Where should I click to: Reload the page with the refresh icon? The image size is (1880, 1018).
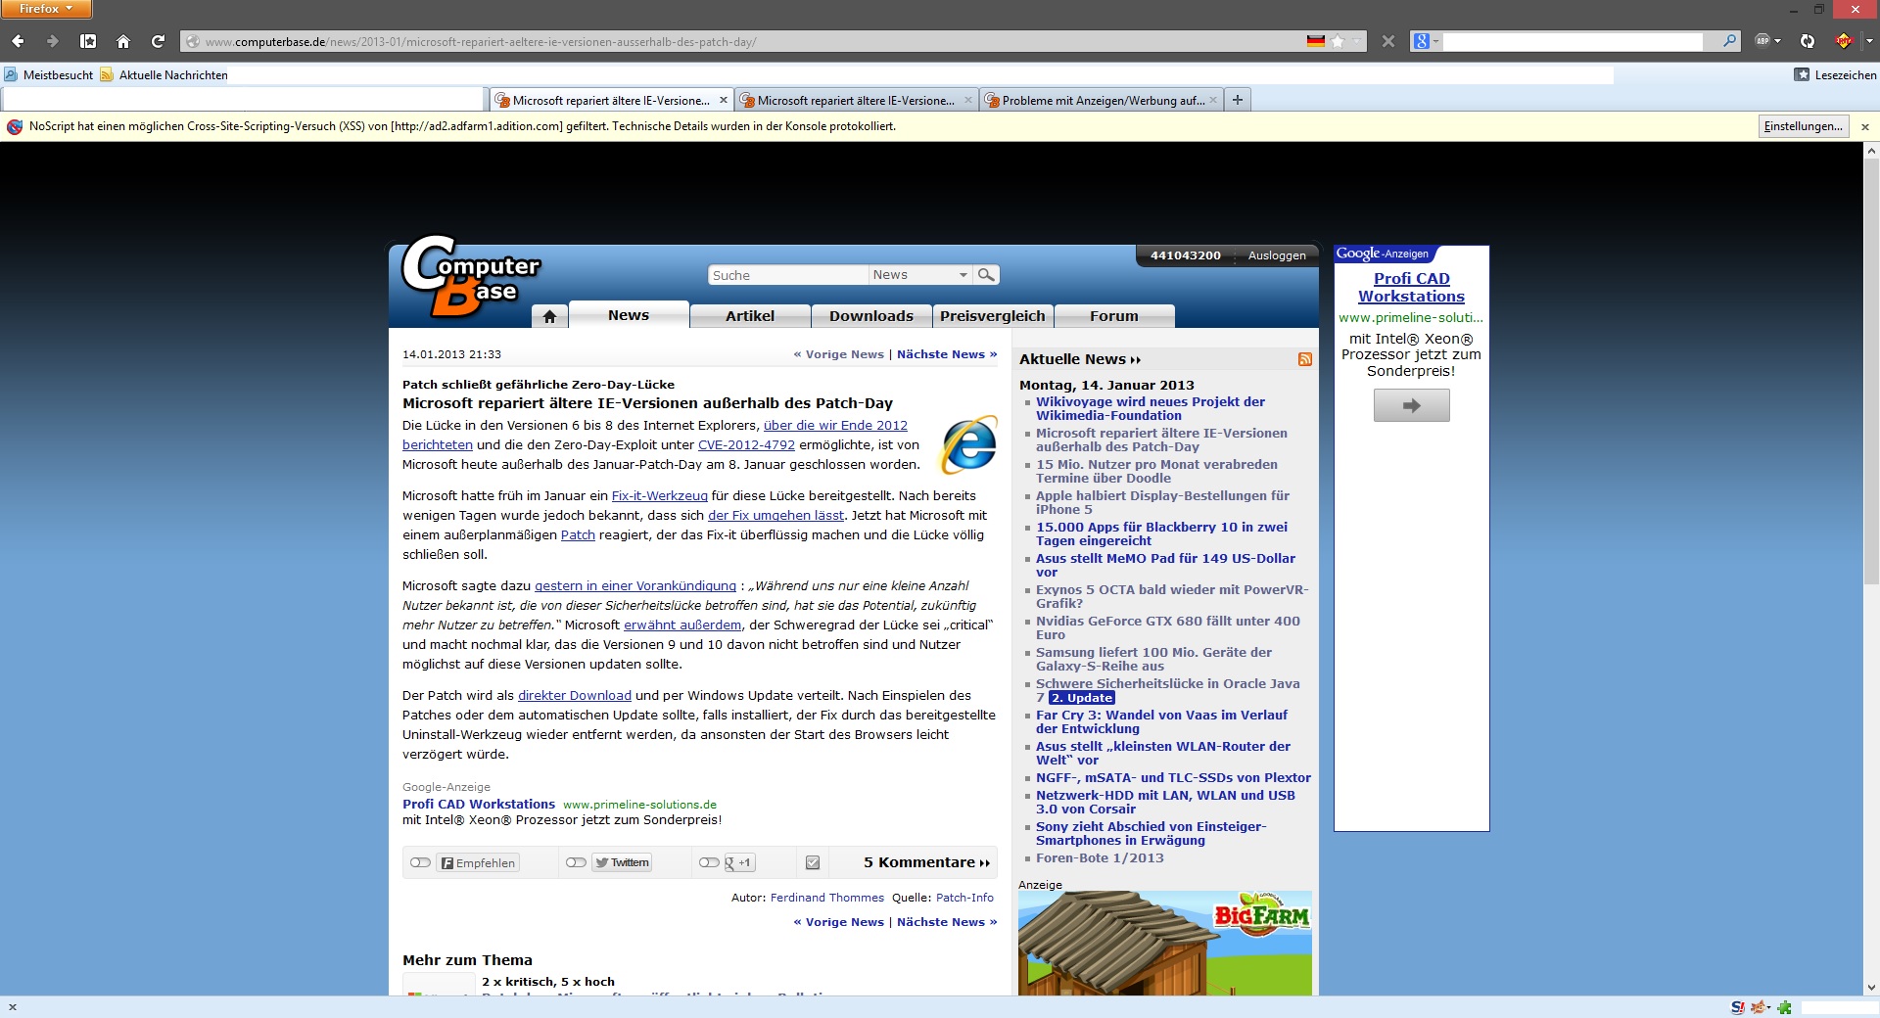(158, 41)
